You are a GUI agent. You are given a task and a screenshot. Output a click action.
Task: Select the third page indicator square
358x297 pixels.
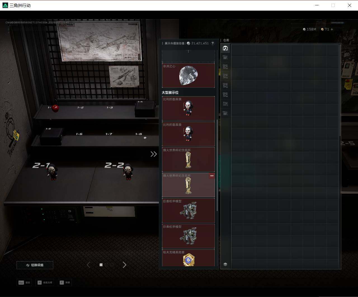tap(112, 265)
